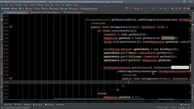Open the TODO tool window

click(x=18, y=105)
